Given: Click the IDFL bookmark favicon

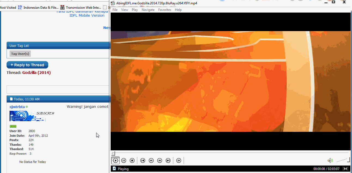Looking at the screenshot, I should pyautogui.click(x=20, y=7).
